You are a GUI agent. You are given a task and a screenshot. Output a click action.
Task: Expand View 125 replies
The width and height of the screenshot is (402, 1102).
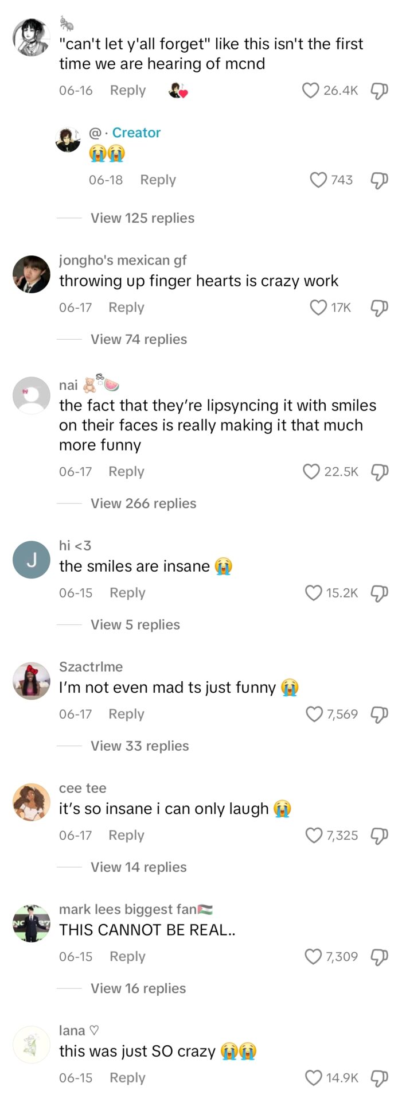coord(142,218)
